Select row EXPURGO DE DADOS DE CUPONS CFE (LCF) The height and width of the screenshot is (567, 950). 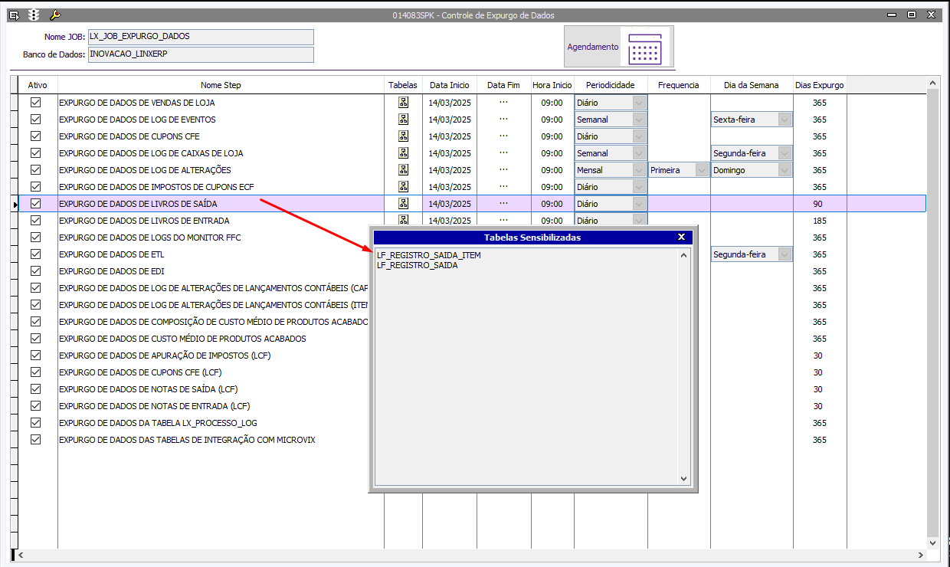[x=140, y=372]
